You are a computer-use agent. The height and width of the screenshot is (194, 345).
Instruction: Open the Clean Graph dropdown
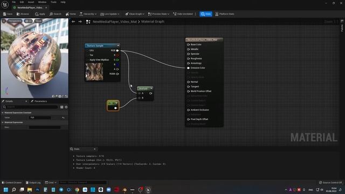click(x=135, y=14)
